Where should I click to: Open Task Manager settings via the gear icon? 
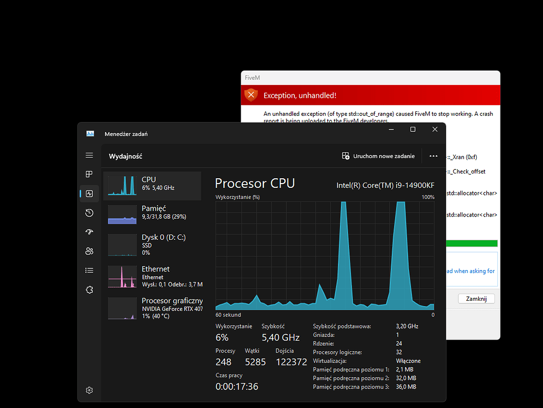click(x=89, y=390)
